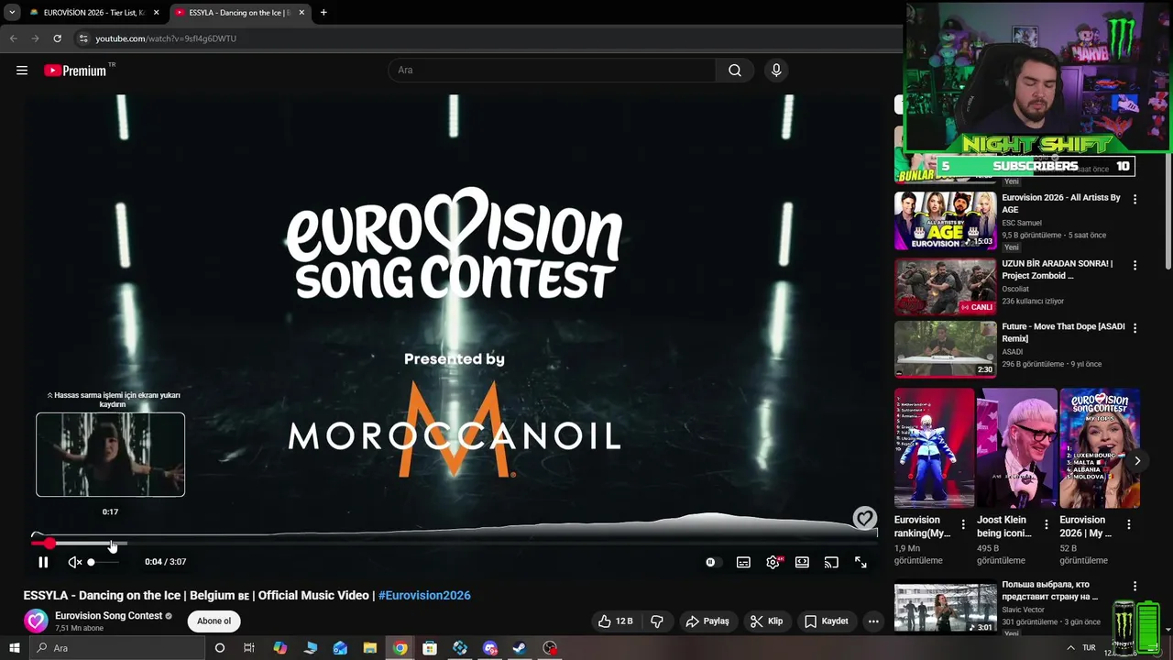1173x660 pixels.
Task: Open Future Move That Dope thumbnail
Action: tap(945, 349)
